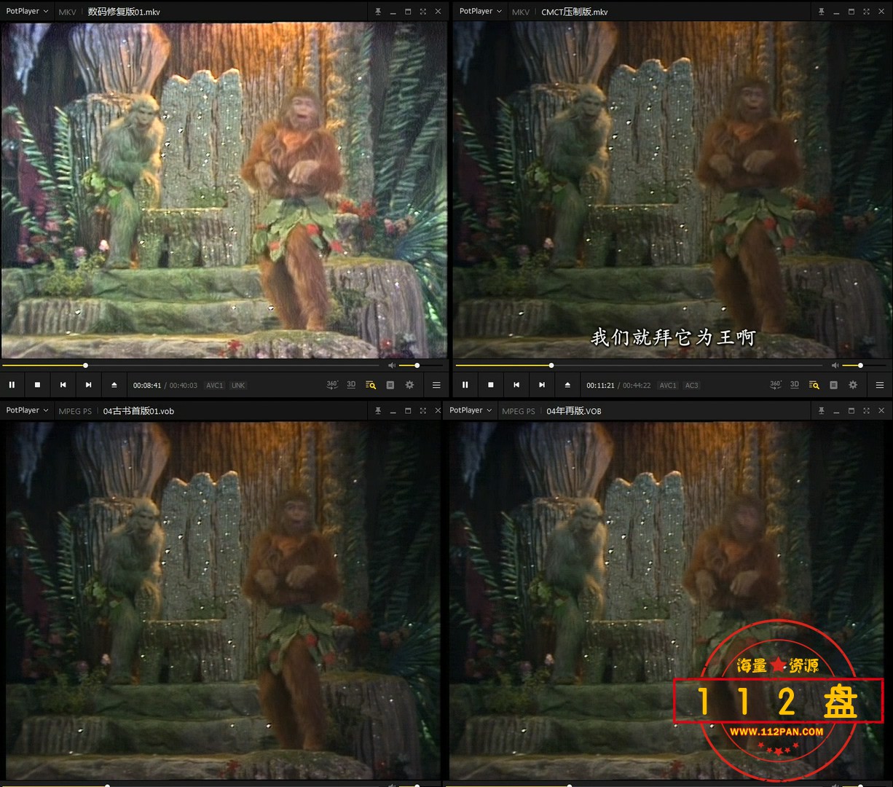
Task: Click MPEG PS label in 04年再版.VOB window
Action: click(519, 411)
